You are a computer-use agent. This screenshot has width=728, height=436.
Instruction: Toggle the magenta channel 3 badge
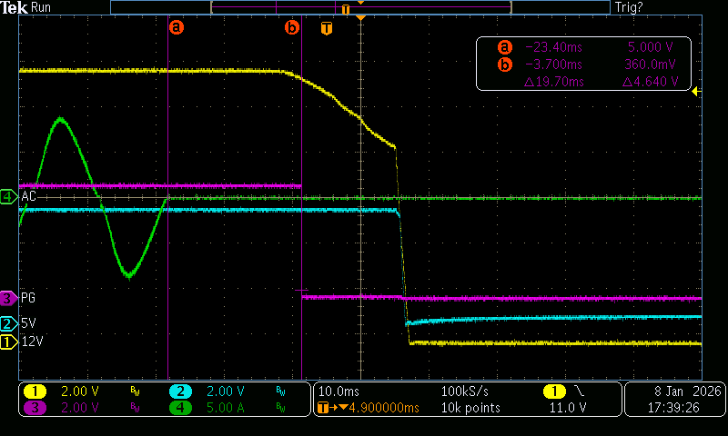(35, 408)
